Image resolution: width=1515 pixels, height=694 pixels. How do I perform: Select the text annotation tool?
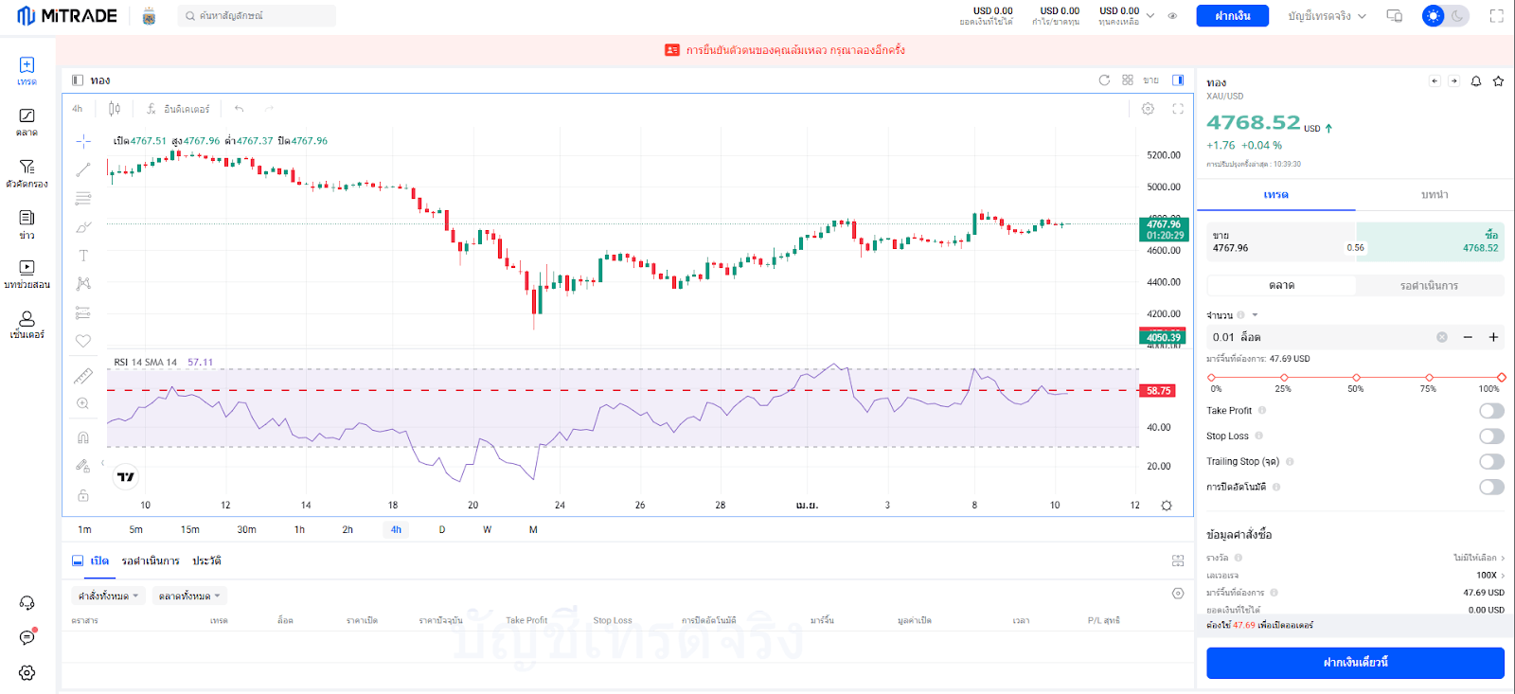click(83, 256)
